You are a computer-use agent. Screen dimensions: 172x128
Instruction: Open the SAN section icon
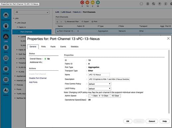pyautogui.click(x=6, y=48)
